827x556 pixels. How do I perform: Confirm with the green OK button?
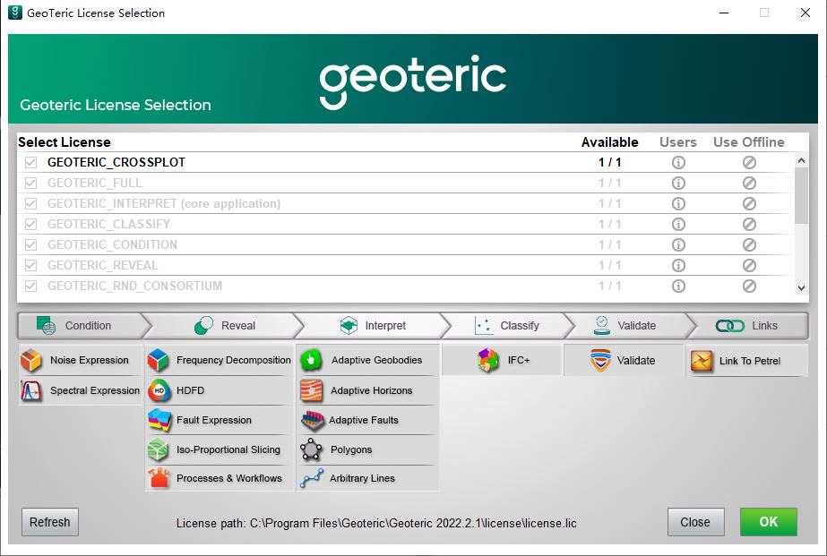(769, 522)
